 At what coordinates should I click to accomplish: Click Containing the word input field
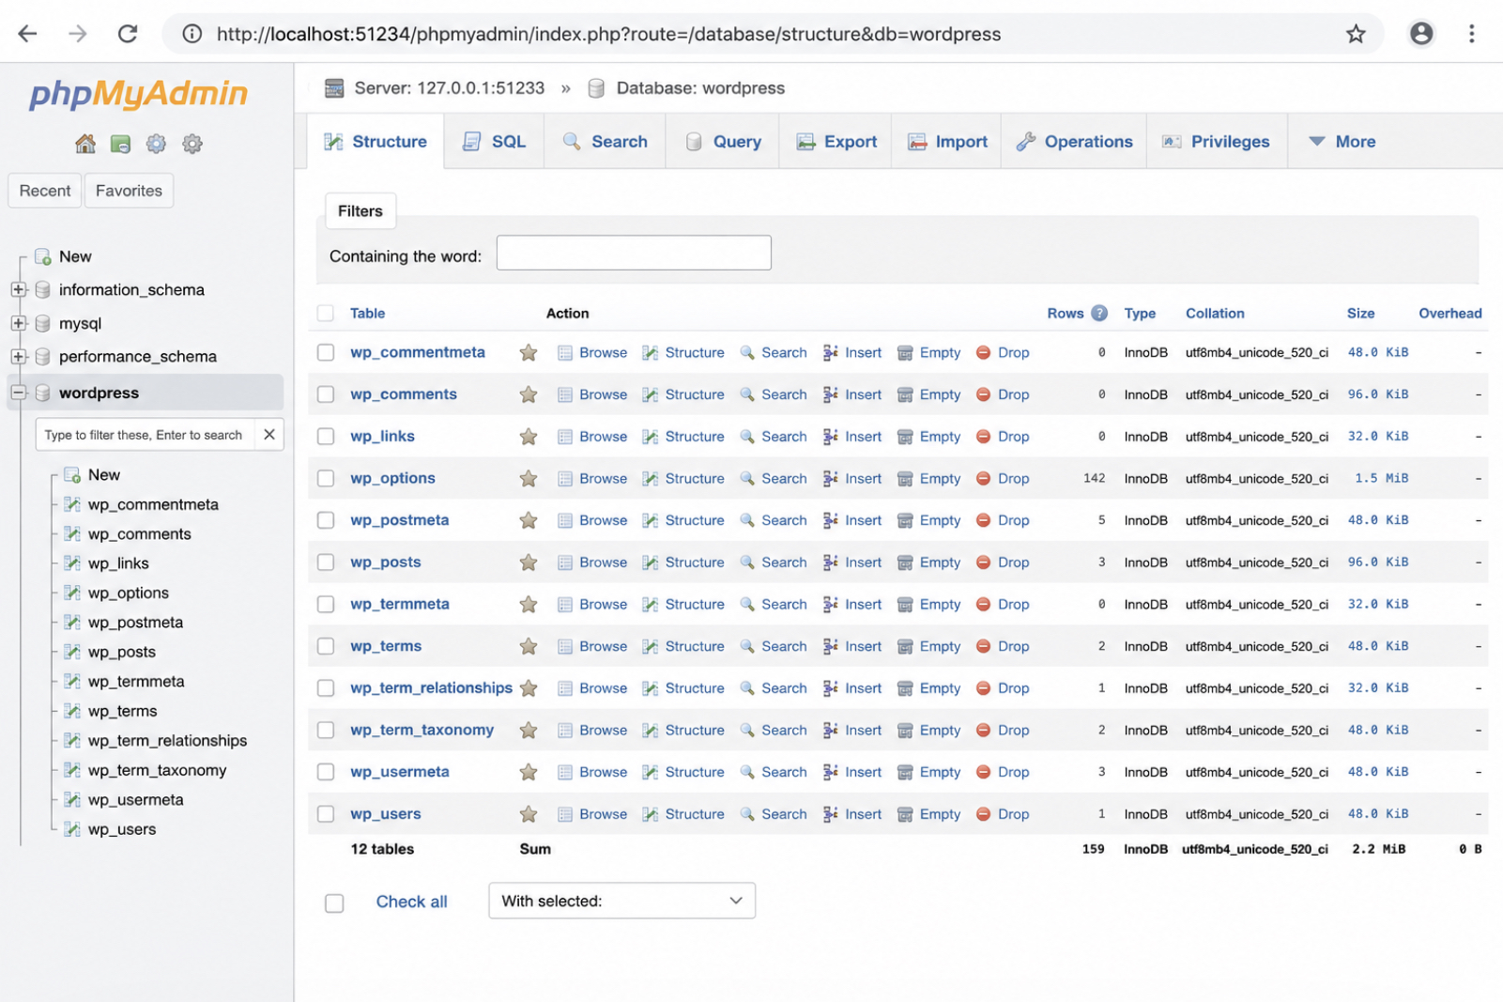634,253
